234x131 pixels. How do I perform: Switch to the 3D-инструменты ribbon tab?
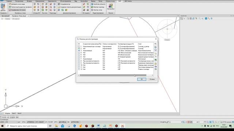point(65,1)
